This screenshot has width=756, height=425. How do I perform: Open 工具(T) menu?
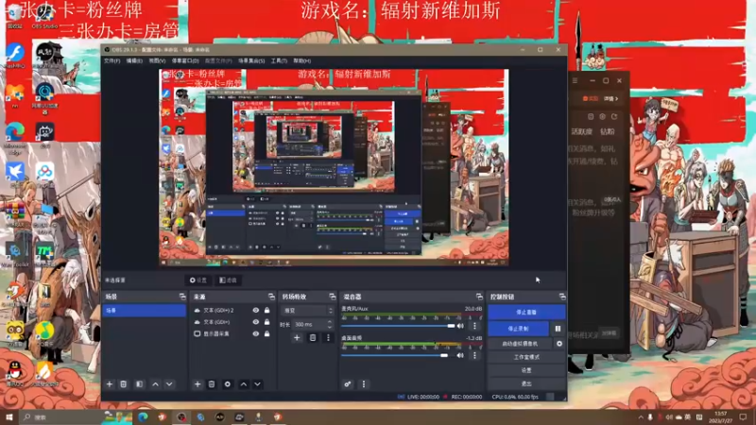[x=279, y=60]
